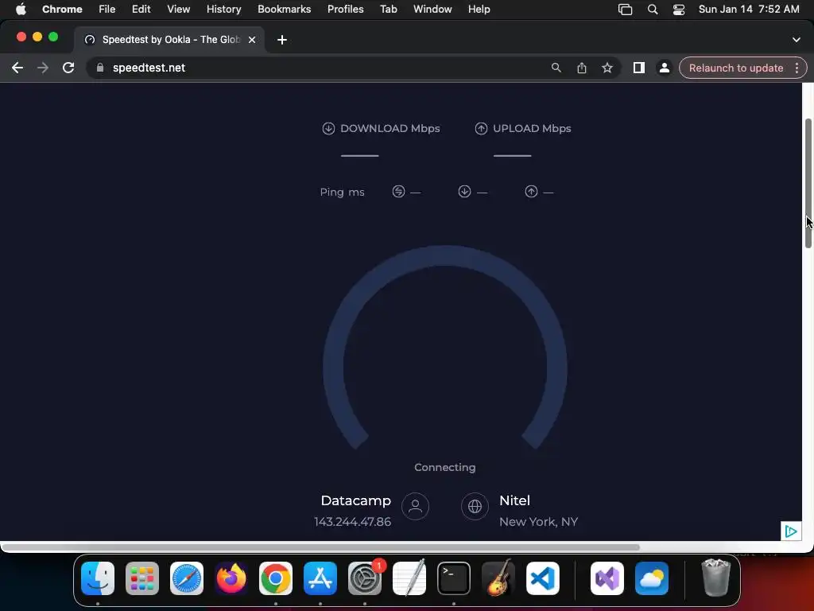Open Trash in the Dock

(x=716, y=578)
